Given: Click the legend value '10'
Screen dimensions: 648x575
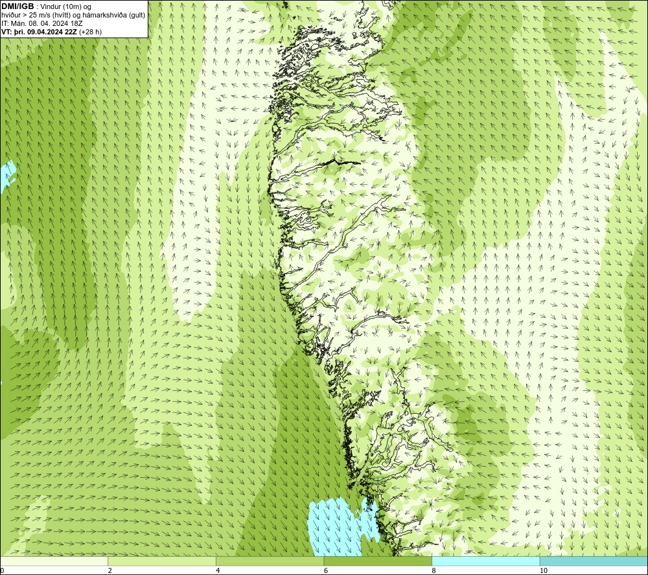Looking at the screenshot, I should click(544, 570).
